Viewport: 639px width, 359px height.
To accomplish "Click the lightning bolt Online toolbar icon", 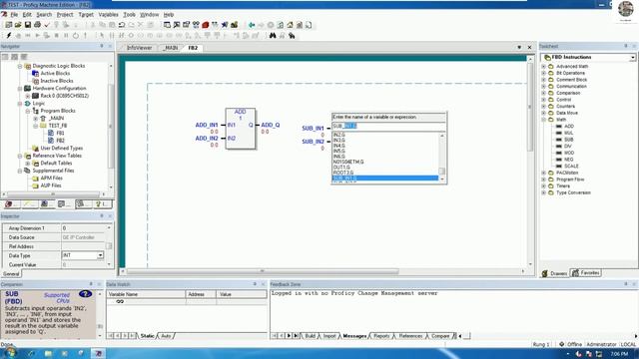I will click(9, 36).
